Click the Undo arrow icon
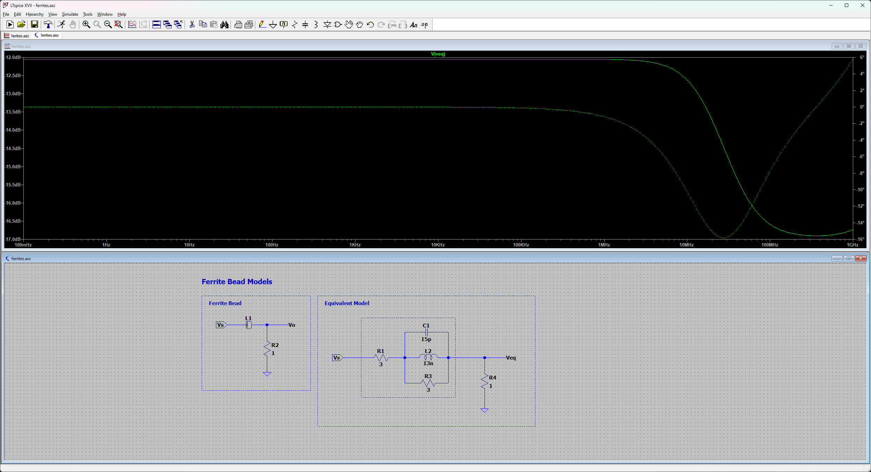 370,24
